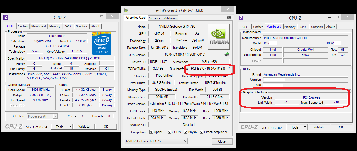357x151 pixels.
Task: Click the Level 3 cache value 6 MBytes
Action: tap(86, 105)
